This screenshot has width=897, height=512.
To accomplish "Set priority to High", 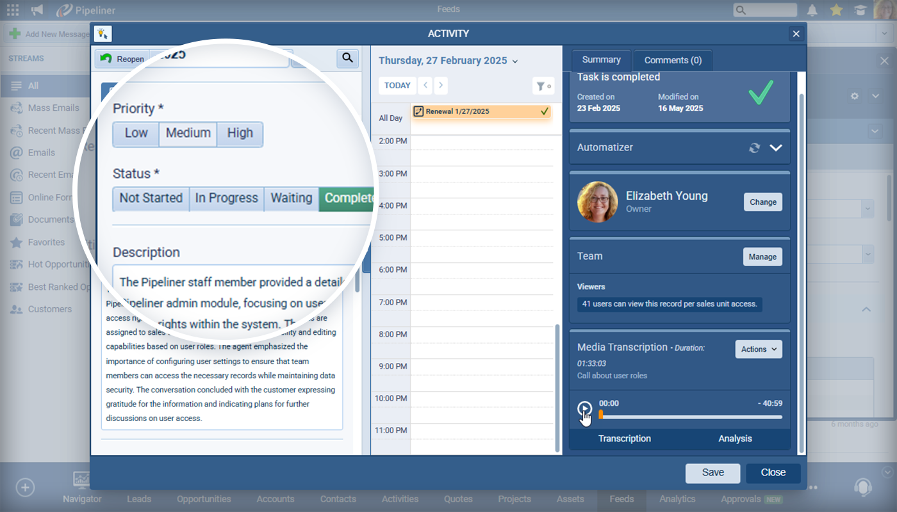I will coord(240,134).
